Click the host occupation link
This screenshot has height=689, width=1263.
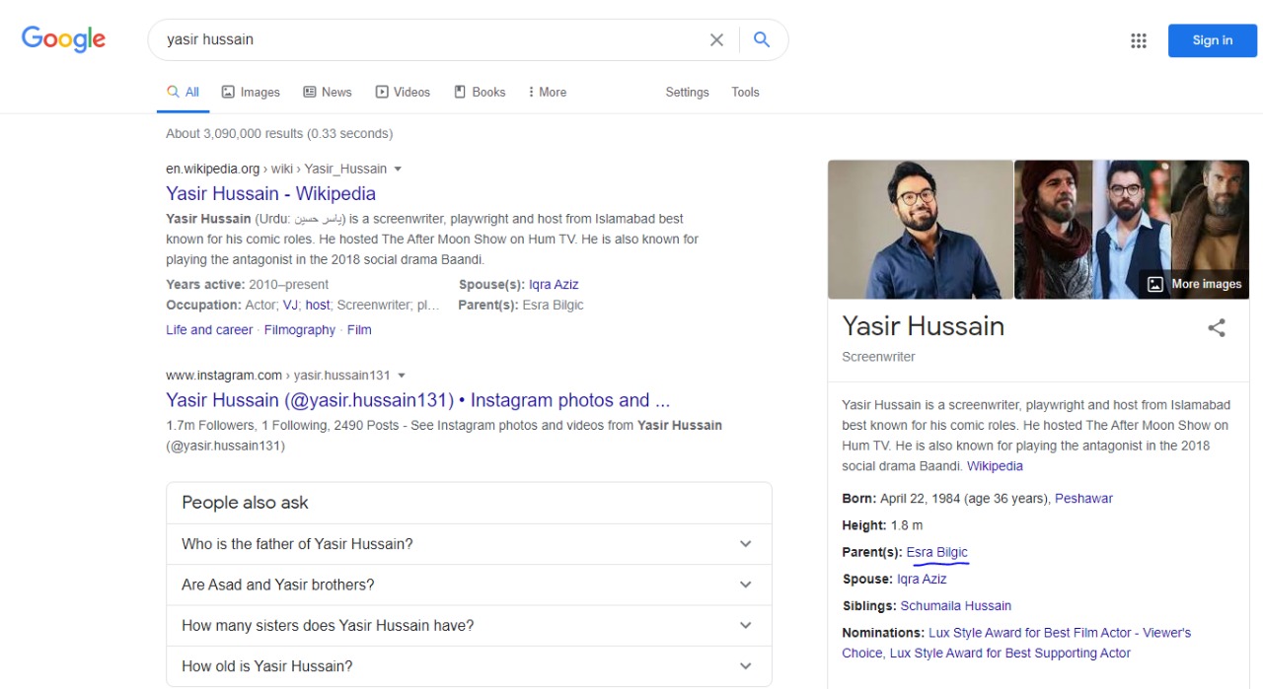tap(318, 305)
